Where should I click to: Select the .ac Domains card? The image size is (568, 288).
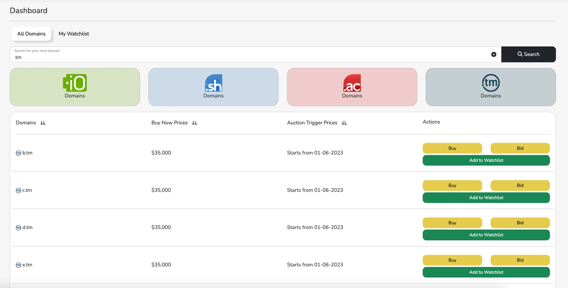click(x=352, y=87)
